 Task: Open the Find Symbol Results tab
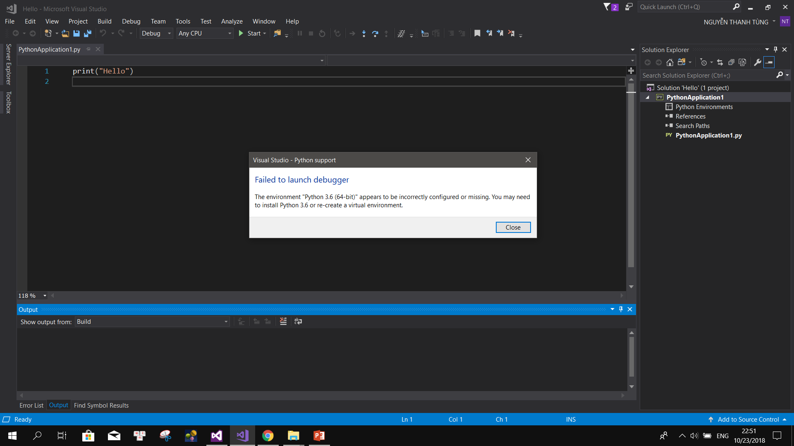pos(101,406)
